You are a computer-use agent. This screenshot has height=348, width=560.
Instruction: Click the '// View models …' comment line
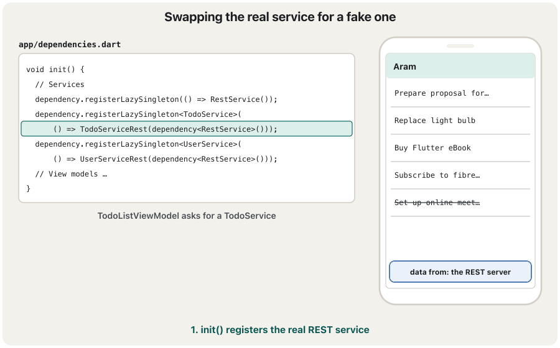(x=71, y=174)
